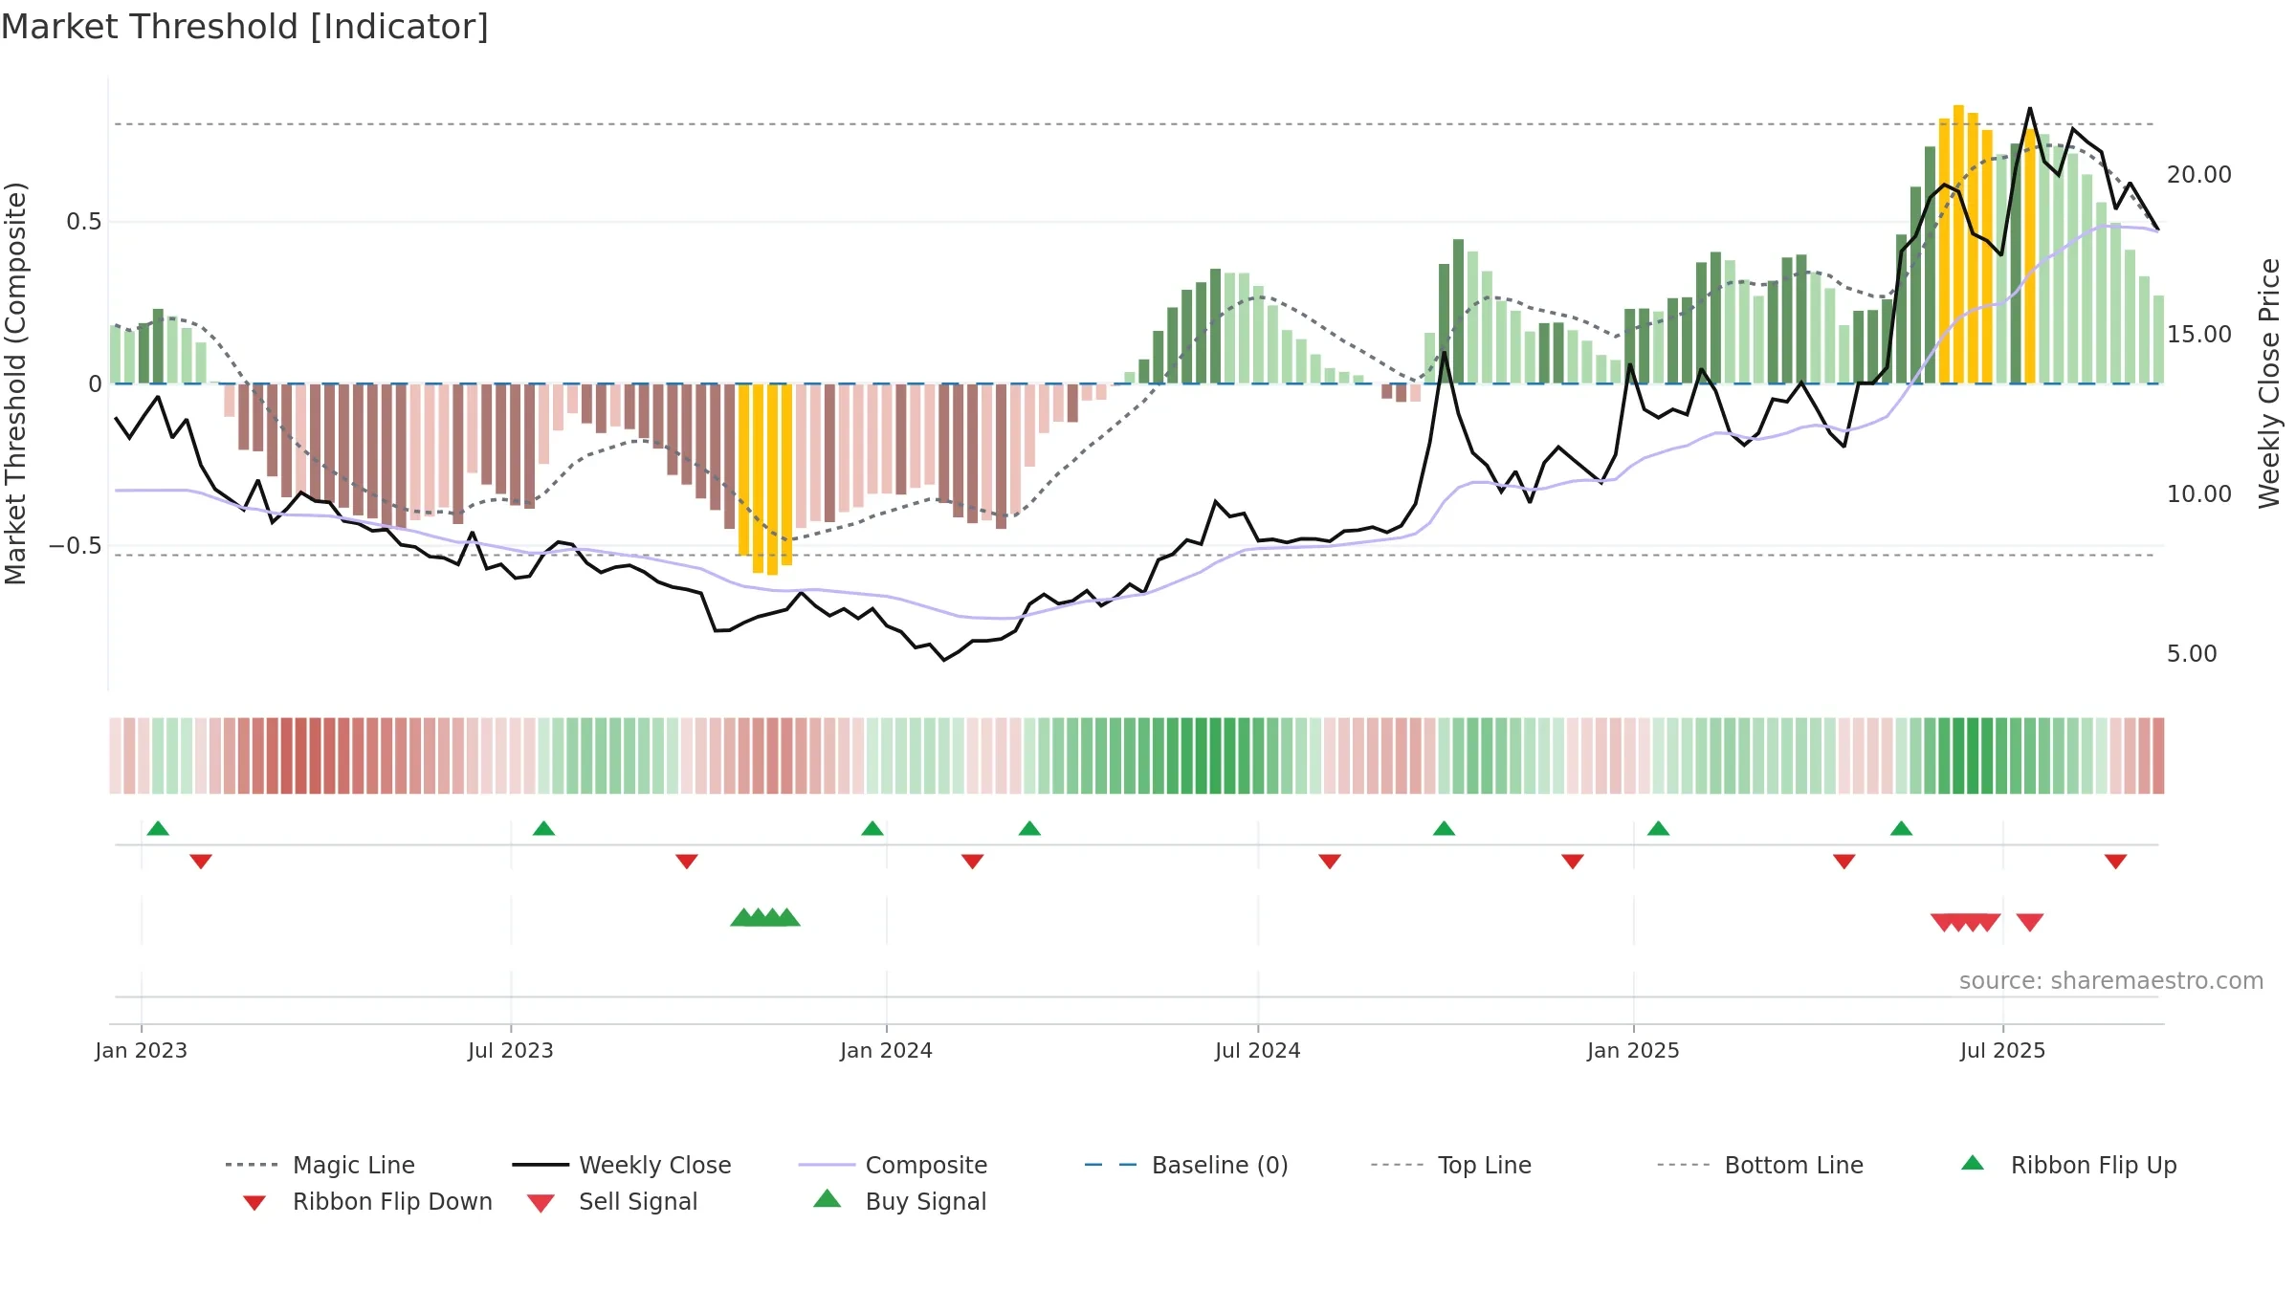Click the red Sell Signal legend triangle
Viewport: 2296px width, 1291px height.
(541, 1203)
